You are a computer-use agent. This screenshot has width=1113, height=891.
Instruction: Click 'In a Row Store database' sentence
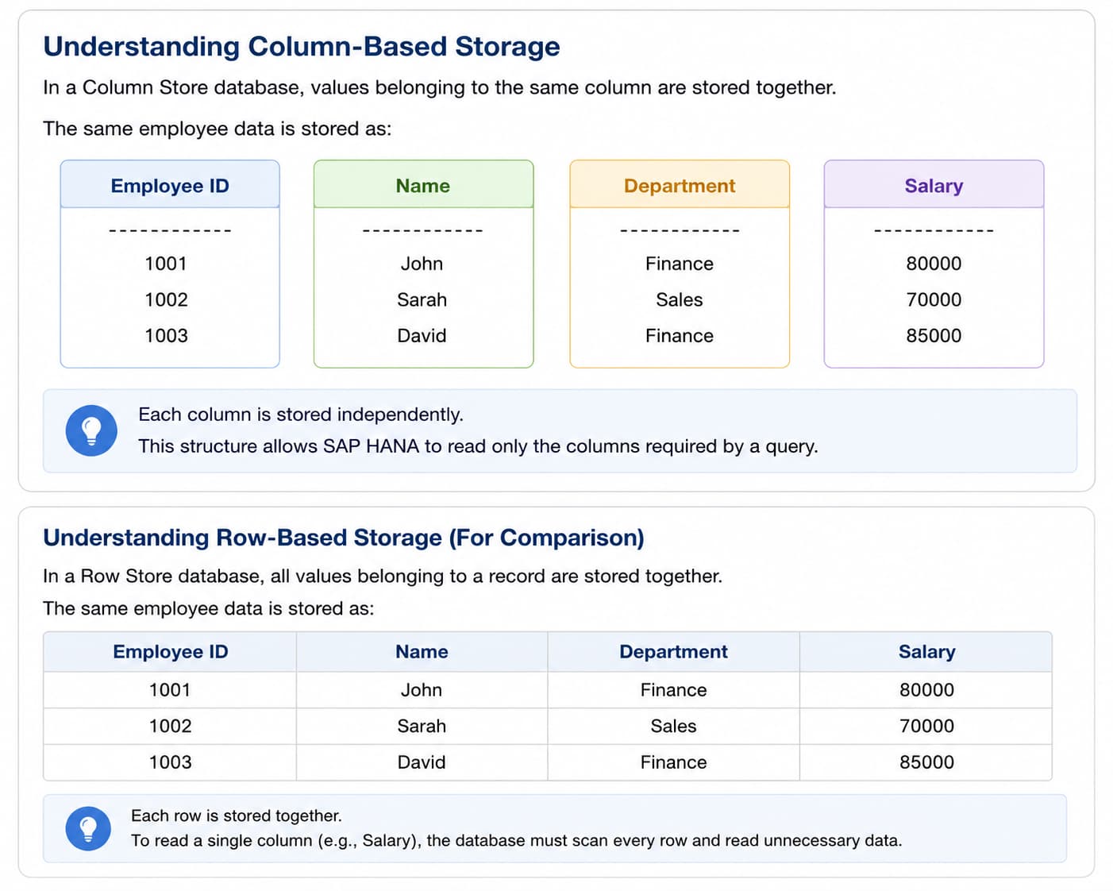[x=383, y=576]
